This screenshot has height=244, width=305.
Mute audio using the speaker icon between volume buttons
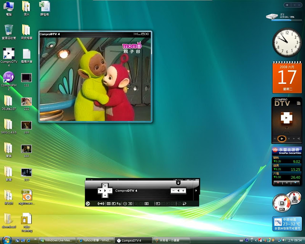[x=178, y=191]
